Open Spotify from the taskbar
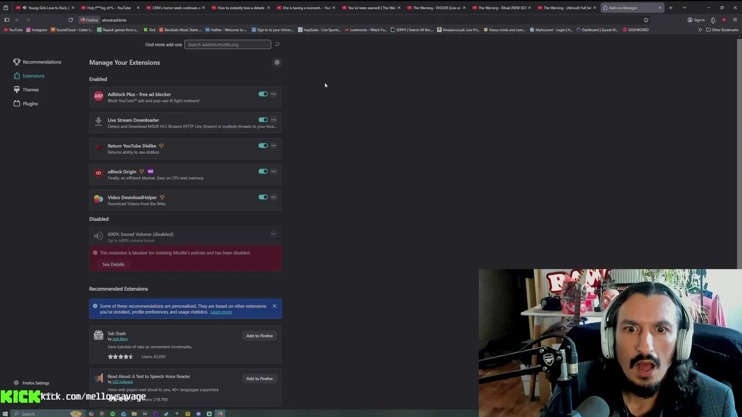Viewport: 742px width, 417px height. click(x=112, y=414)
